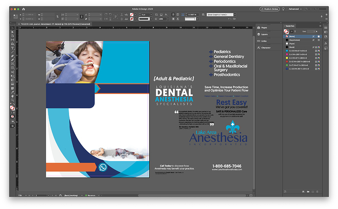Click the X position input field
This screenshot has width=338, height=209.
tap(30, 15)
